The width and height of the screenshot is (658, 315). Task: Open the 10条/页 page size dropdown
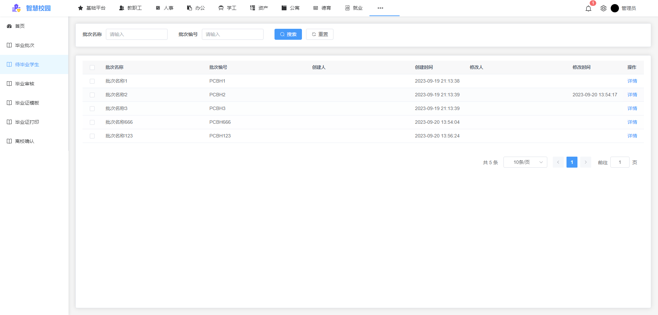coord(525,162)
